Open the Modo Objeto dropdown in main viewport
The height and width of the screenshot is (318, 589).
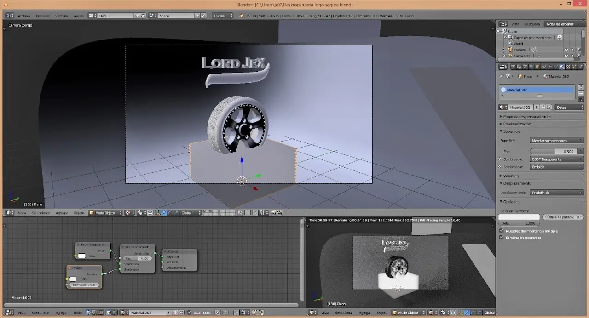coord(106,213)
